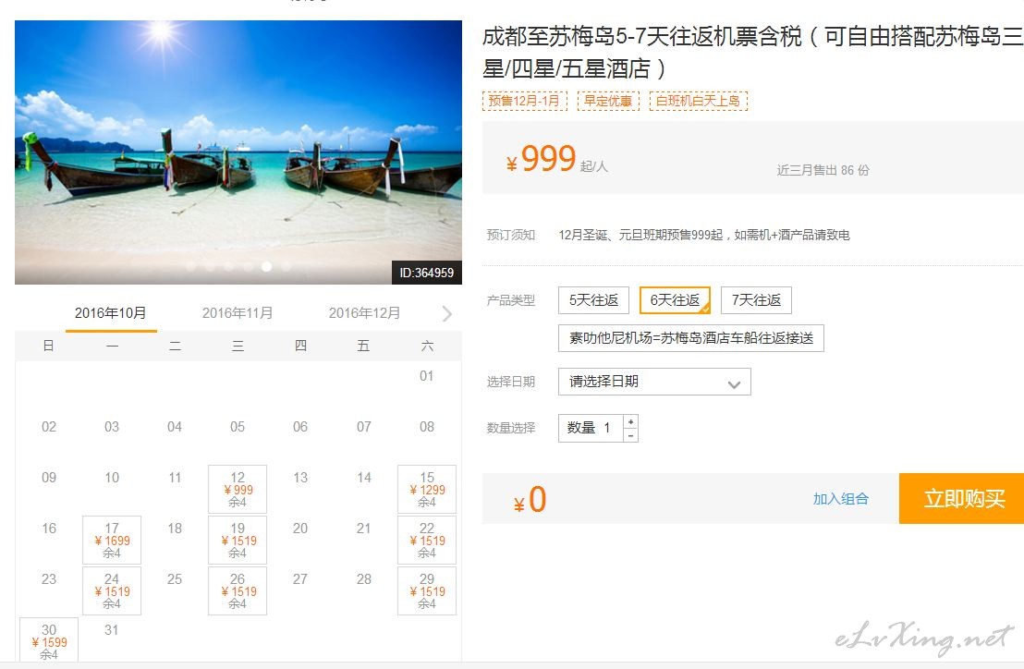Click the 早定优惠 tag
1024x669 pixels.
608,101
